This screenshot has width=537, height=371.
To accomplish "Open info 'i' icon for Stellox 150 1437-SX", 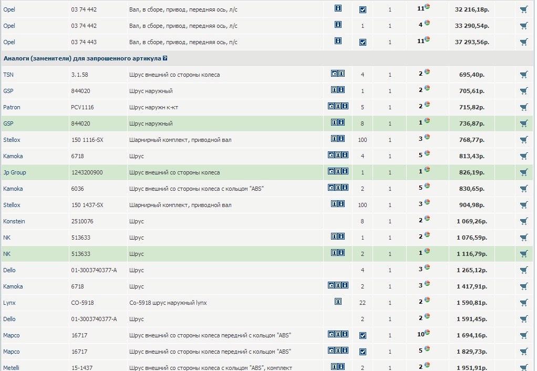I will pyautogui.click(x=342, y=203).
